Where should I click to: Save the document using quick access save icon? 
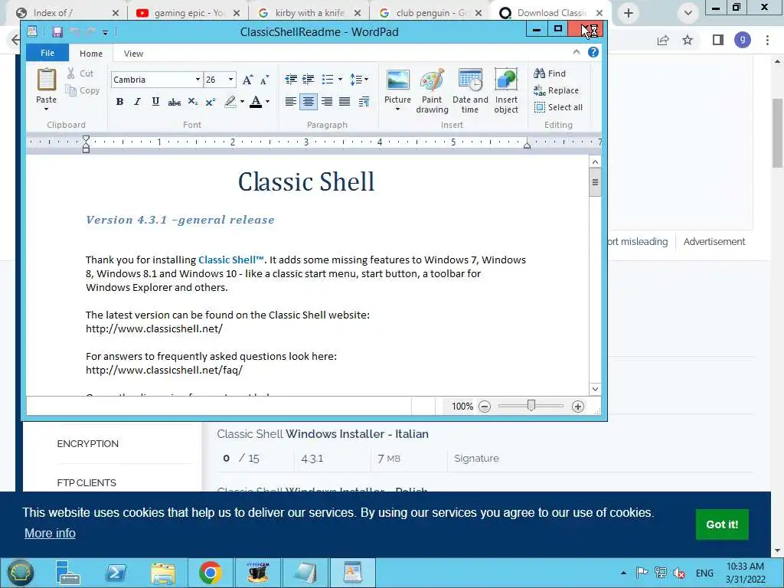(x=57, y=32)
